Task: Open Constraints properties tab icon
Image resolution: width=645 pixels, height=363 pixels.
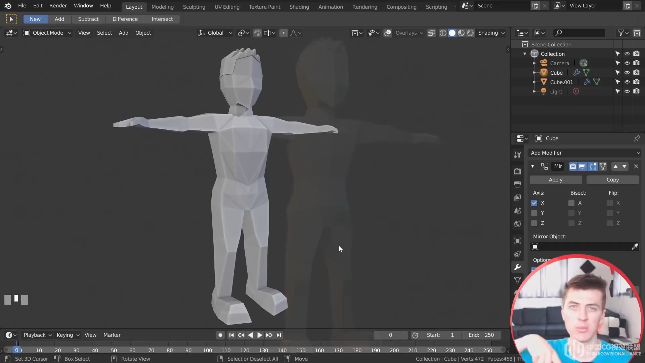Action: (517, 254)
